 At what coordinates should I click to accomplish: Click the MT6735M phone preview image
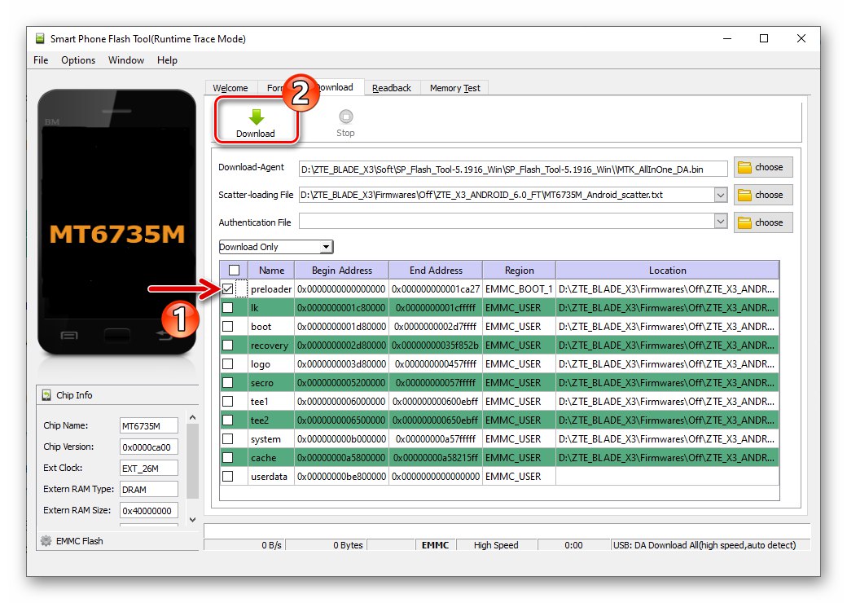coord(116,222)
